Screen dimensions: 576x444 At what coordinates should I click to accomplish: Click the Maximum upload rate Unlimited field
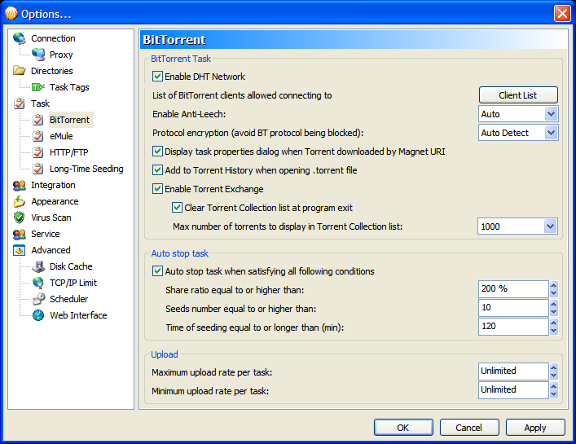tap(513, 371)
